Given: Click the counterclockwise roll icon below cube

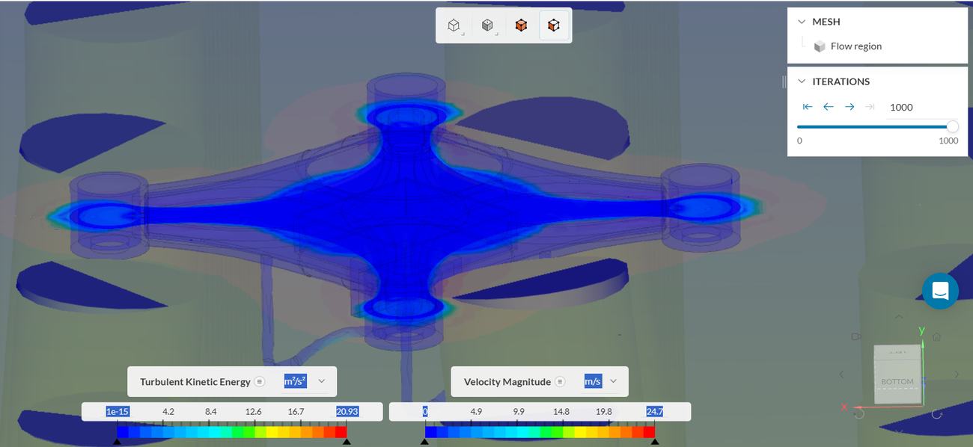Looking at the screenshot, I should [860, 413].
